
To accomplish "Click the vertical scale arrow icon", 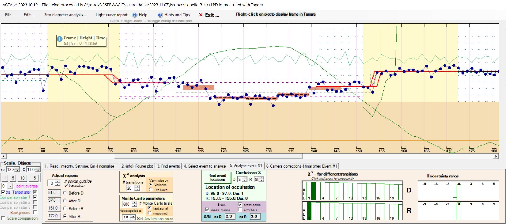I will [24, 170].
